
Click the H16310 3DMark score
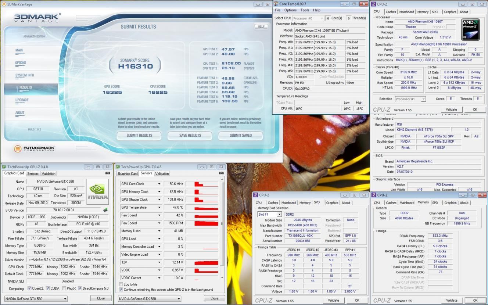tap(136, 67)
